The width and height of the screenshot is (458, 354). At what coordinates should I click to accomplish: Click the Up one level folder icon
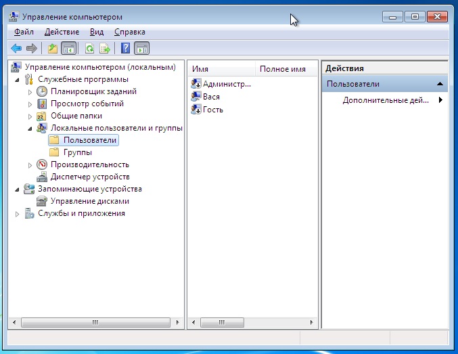tap(53, 48)
